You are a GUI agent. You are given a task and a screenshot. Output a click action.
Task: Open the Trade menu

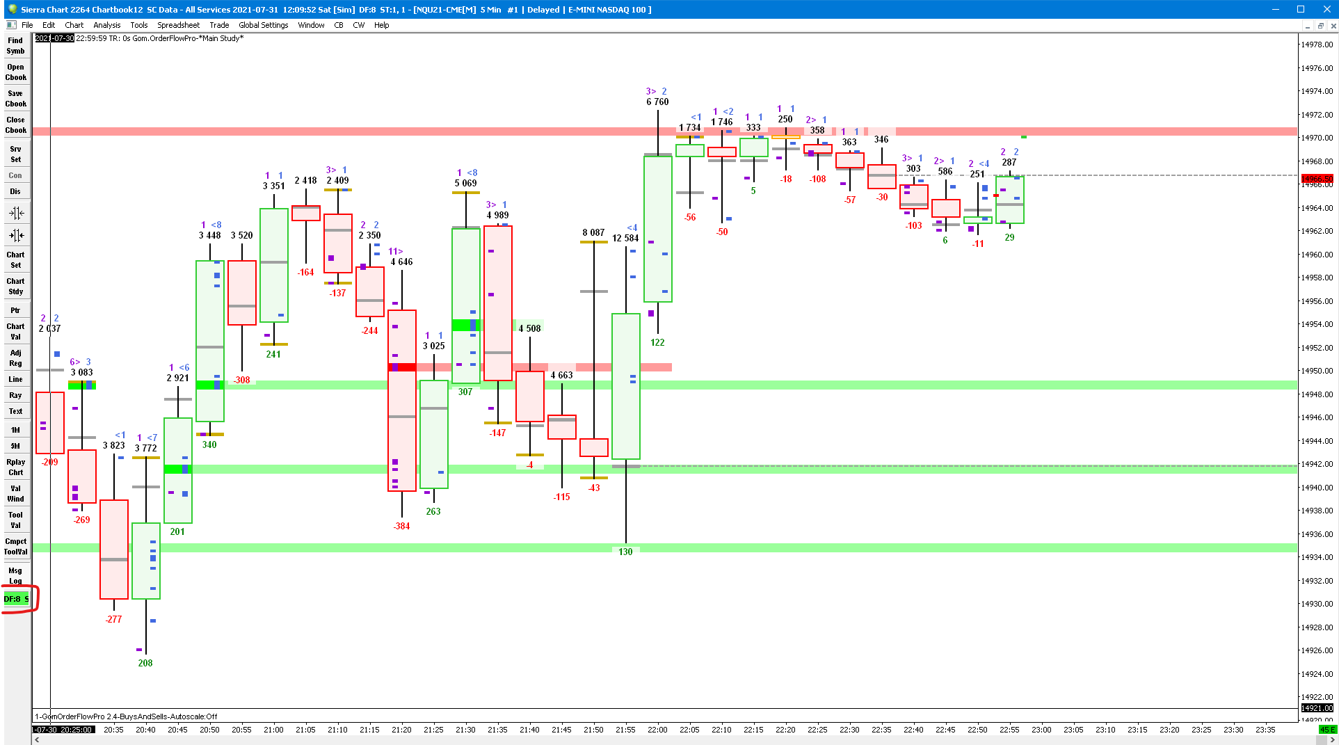(219, 25)
